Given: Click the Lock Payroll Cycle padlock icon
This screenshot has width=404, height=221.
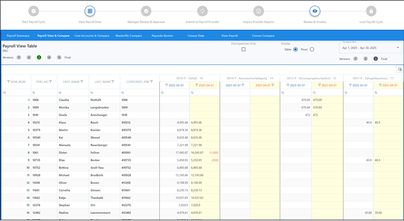Looking at the screenshot, I should pyautogui.click(x=371, y=11).
